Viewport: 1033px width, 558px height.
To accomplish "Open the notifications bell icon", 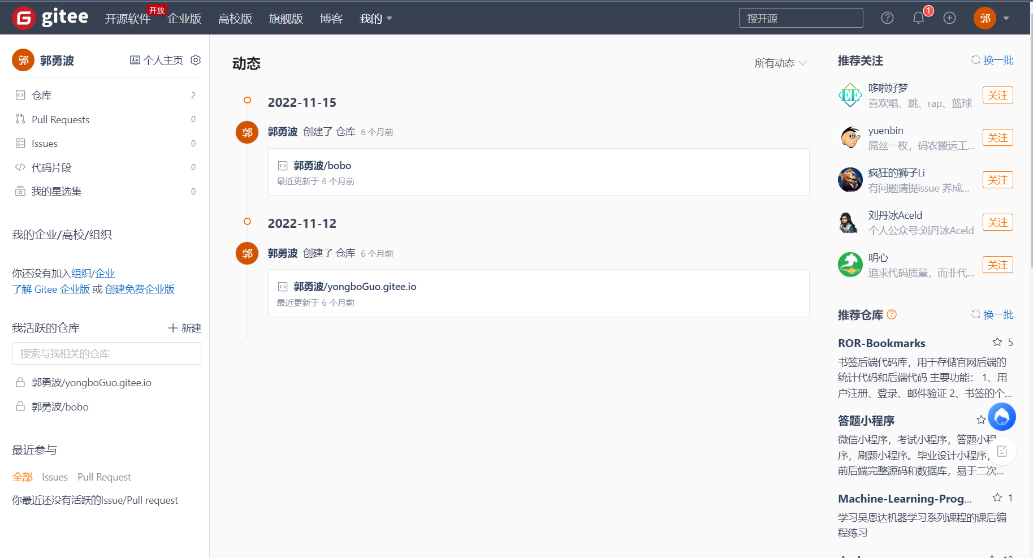I will (918, 18).
